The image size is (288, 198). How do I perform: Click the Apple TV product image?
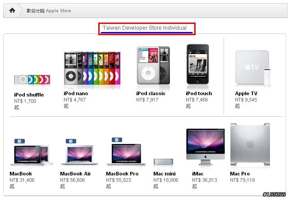(253, 68)
